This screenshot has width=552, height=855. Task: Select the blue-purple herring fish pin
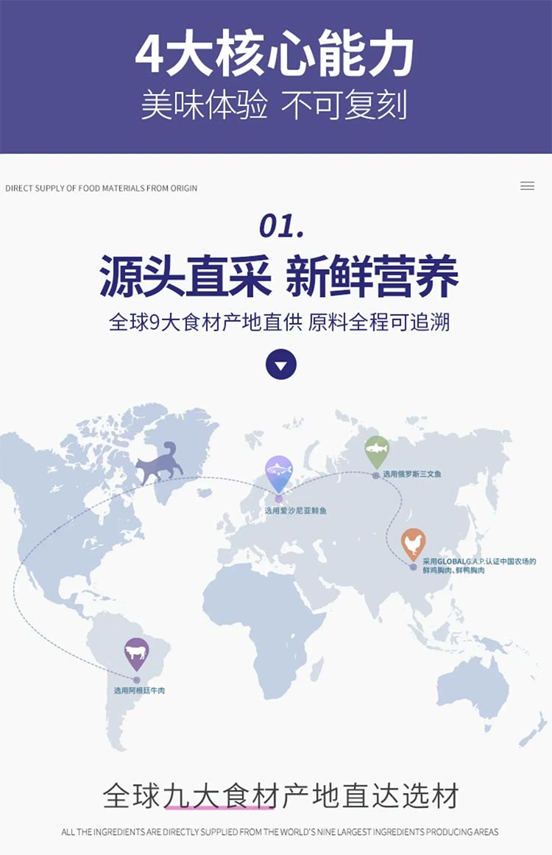point(279,474)
